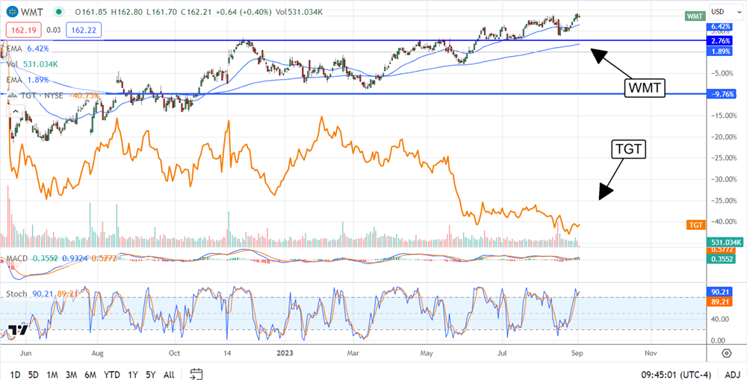Image resolution: width=747 pixels, height=380 pixels.
Task: Switch to 1D time range
Action: click(x=15, y=373)
